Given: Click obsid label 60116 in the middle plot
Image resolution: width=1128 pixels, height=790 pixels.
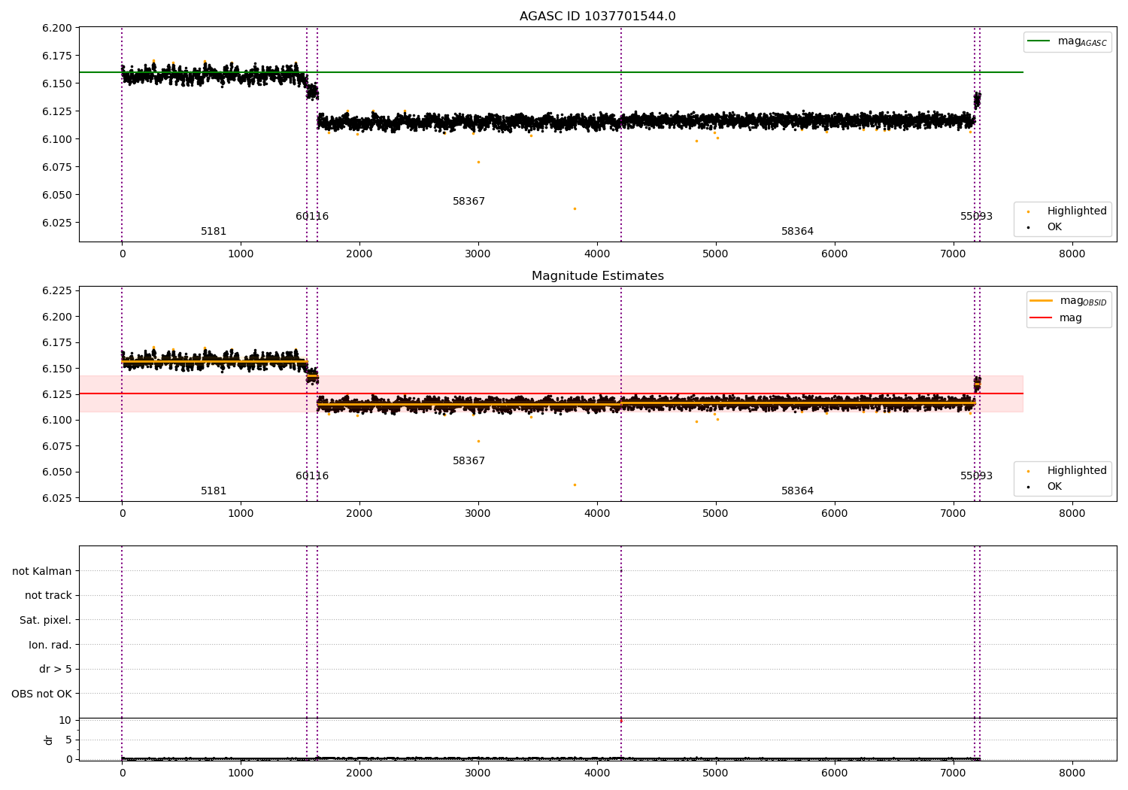Looking at the screenshot, I should (x=312, y=476).
